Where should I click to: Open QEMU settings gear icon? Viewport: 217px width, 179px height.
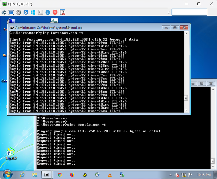[18, 12]
